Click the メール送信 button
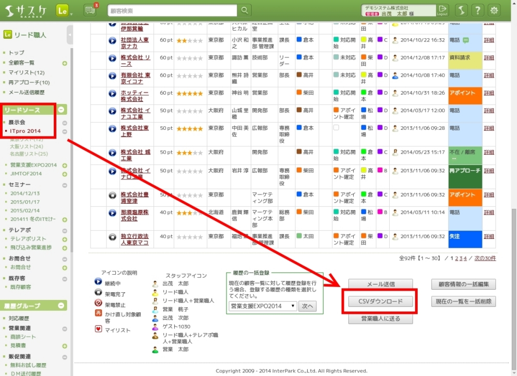 click(x=381, y=284)
